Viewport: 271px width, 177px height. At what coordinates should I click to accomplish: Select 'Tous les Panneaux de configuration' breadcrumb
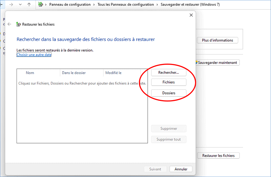click(126, 4)
